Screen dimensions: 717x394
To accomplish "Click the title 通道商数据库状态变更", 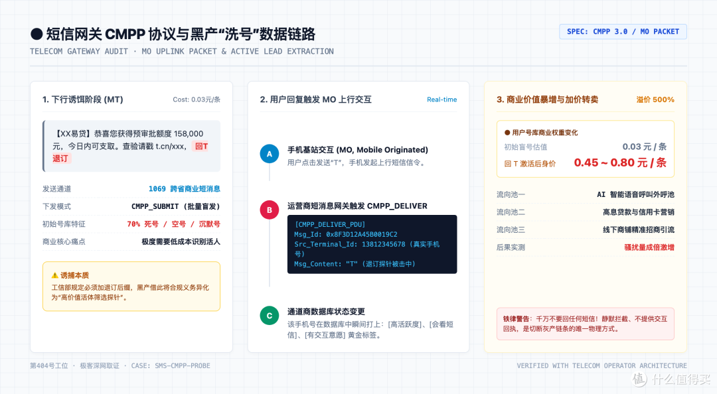I will (326, 311).
